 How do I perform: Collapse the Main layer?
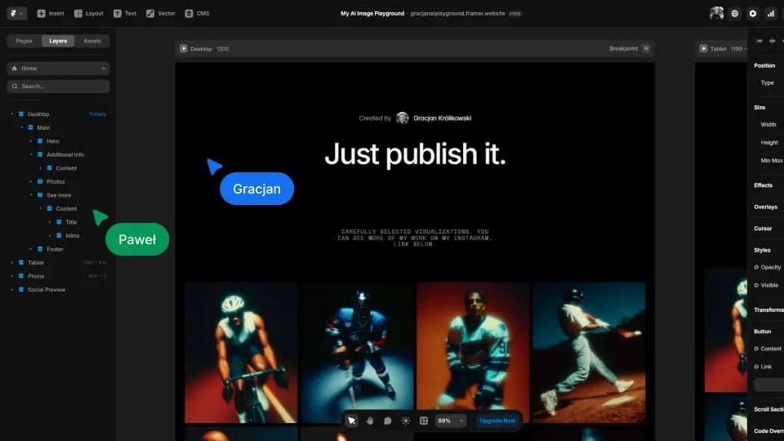pos(21,127)
